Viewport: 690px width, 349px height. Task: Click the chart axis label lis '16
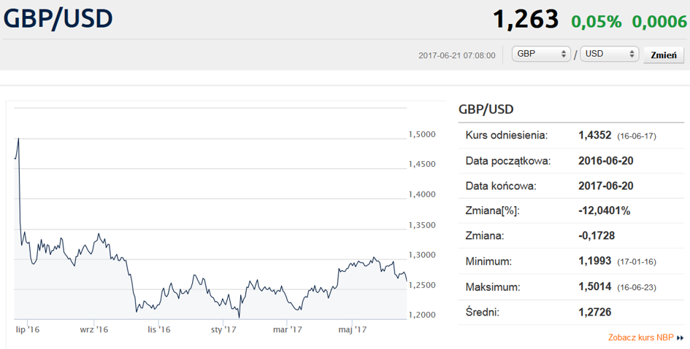click(x=159, y=329)
